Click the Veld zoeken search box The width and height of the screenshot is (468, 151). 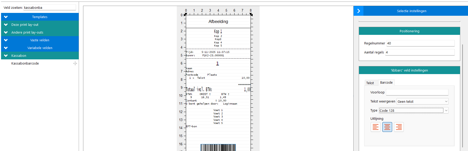coord(49,8)
